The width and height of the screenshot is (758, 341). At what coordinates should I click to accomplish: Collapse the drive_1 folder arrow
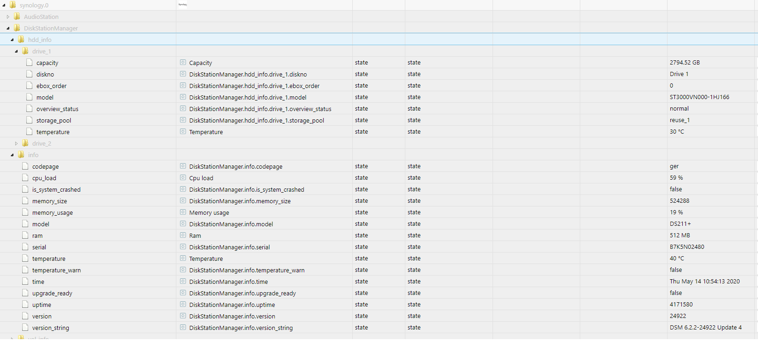(16, 51)
